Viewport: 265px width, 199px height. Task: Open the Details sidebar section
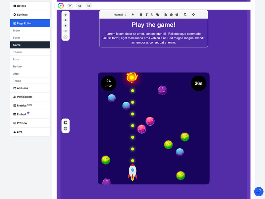(x=30, y=6)
